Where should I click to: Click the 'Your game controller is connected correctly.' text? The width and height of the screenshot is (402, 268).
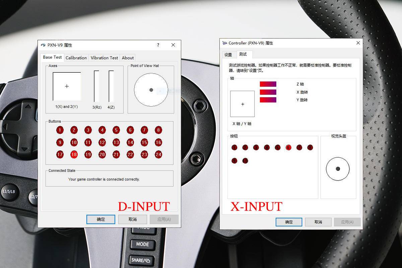(x=104, y=179)
